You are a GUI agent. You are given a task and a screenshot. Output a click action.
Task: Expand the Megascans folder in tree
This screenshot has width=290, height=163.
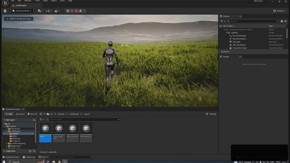pyautogui.click(x=7, y=146)
